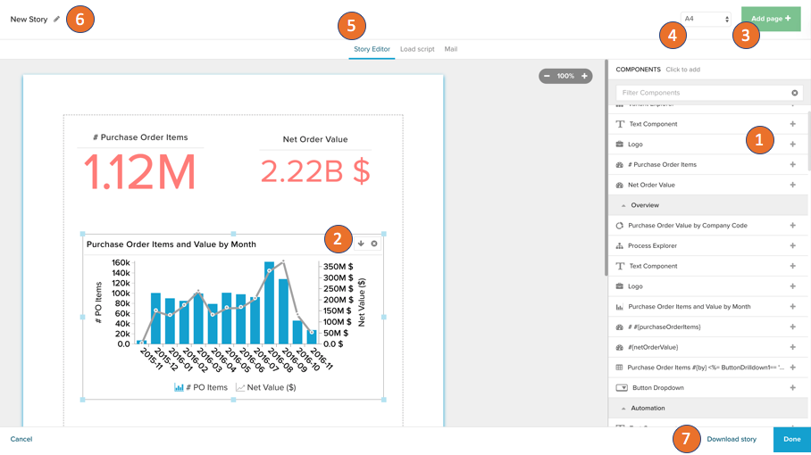Viewport: 811px width, 455px height.
Task: Click the Download story link
Action: [731, 439]
